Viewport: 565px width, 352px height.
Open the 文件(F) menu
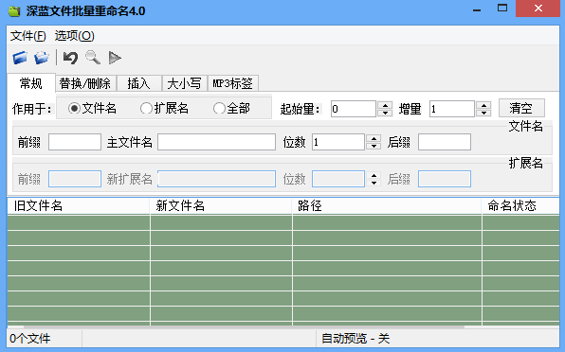point(28,36)
